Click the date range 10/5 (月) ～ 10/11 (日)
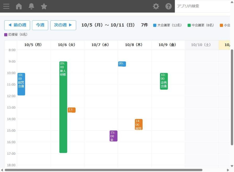234x172 pixels. click(108, 25)
